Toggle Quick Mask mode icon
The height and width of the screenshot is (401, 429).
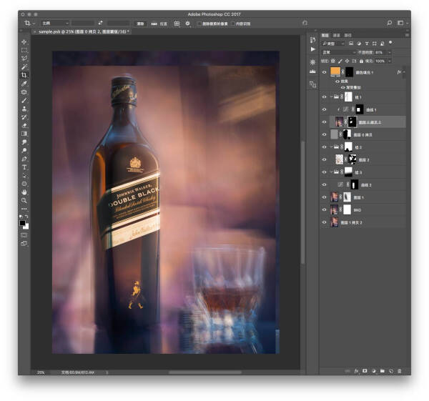[24, 235]
